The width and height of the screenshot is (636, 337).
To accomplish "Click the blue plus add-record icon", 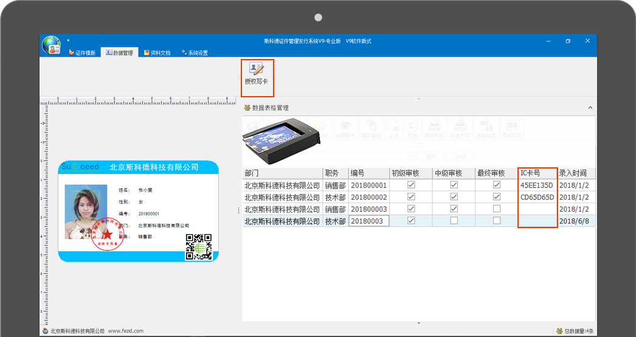I will tap(252, 125).
